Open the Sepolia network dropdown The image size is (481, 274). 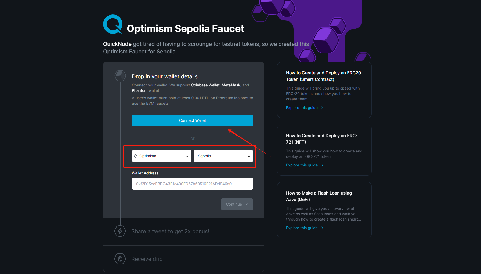coord(223,156)
